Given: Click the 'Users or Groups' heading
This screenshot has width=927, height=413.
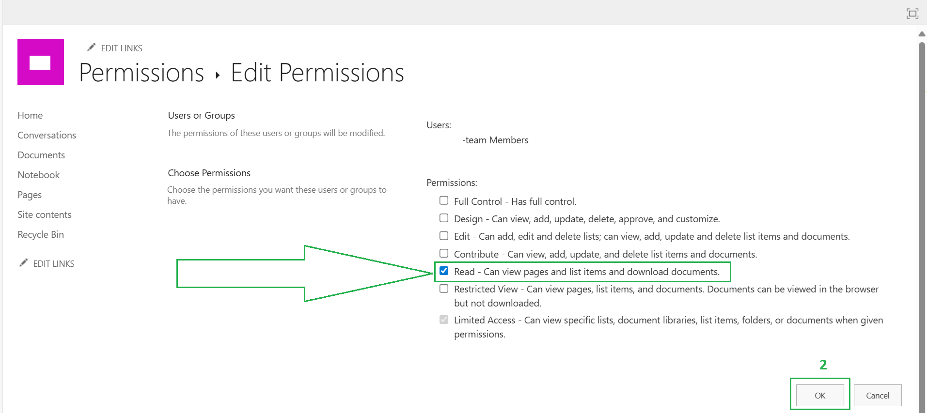Looking at the screenshot, I should coord(202,115).
